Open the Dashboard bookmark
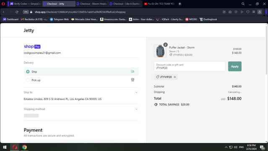 (11, 19)
